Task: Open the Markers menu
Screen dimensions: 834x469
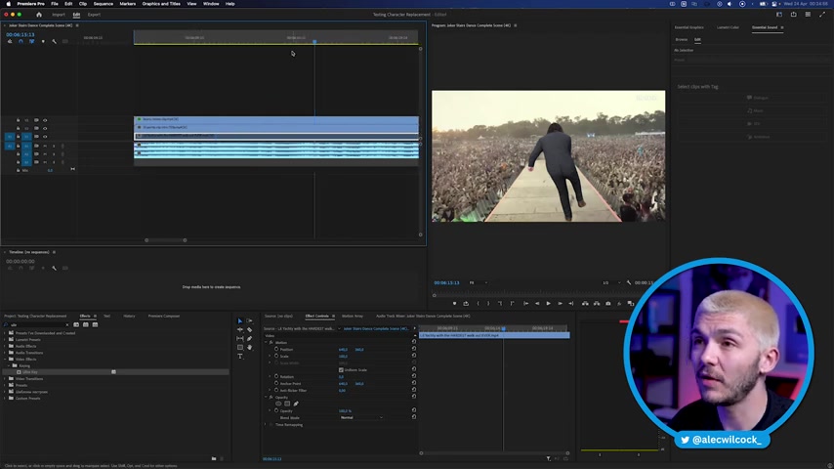Action: 128,4
